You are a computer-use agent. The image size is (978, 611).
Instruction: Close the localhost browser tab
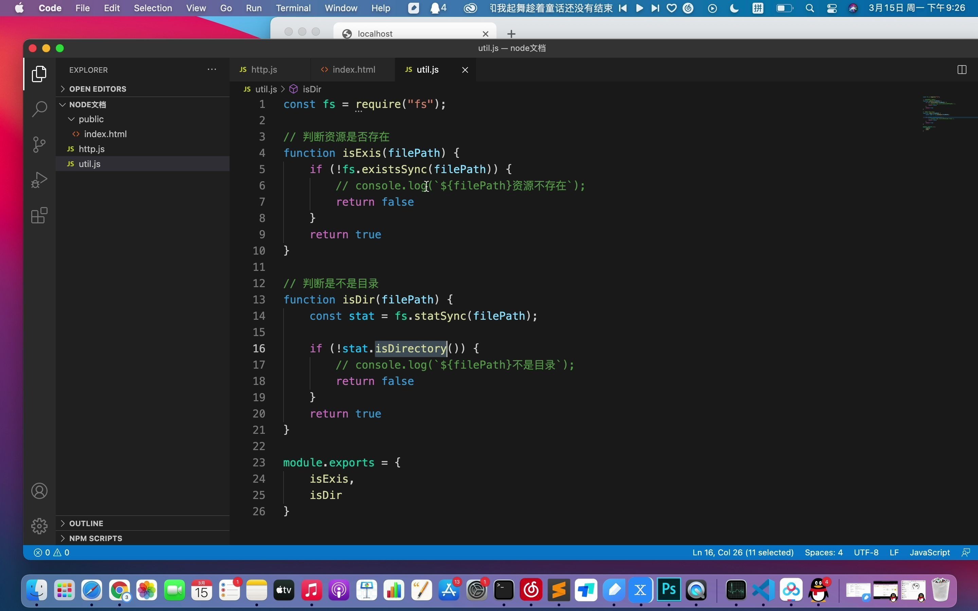click(485, 34)
